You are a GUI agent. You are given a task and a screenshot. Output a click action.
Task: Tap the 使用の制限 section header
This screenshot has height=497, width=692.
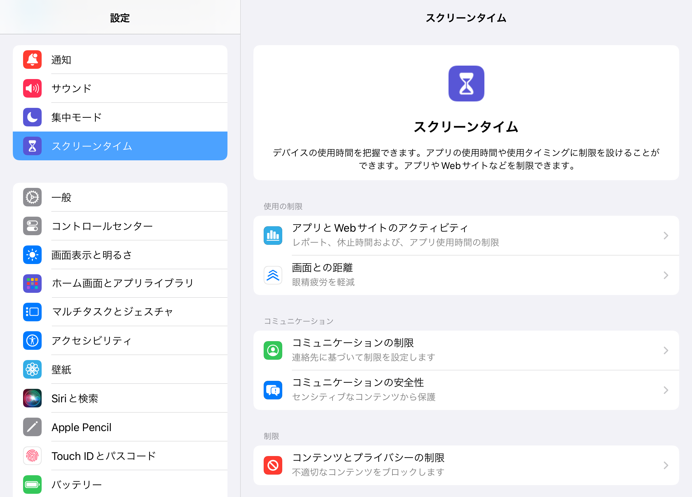tap(283, 206)
